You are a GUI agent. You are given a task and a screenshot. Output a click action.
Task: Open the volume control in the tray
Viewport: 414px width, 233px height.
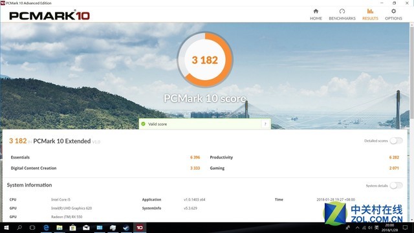tap(370, 227)
